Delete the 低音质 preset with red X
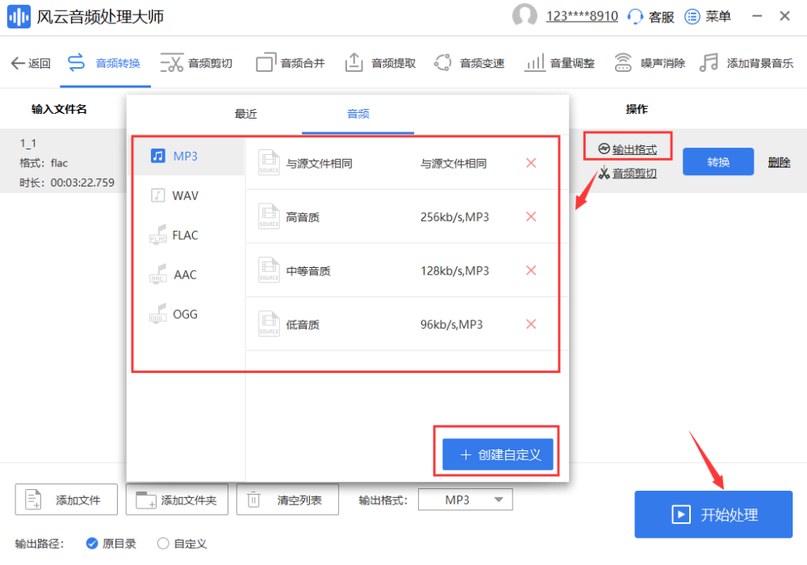 (x=531, y=324)
